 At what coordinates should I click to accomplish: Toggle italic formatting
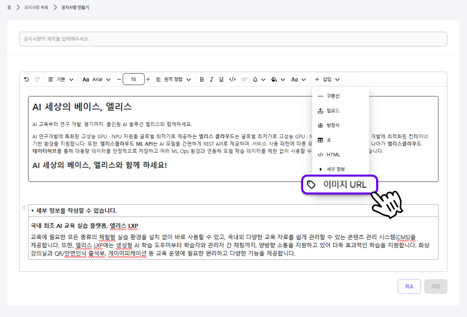click(211, 79)
